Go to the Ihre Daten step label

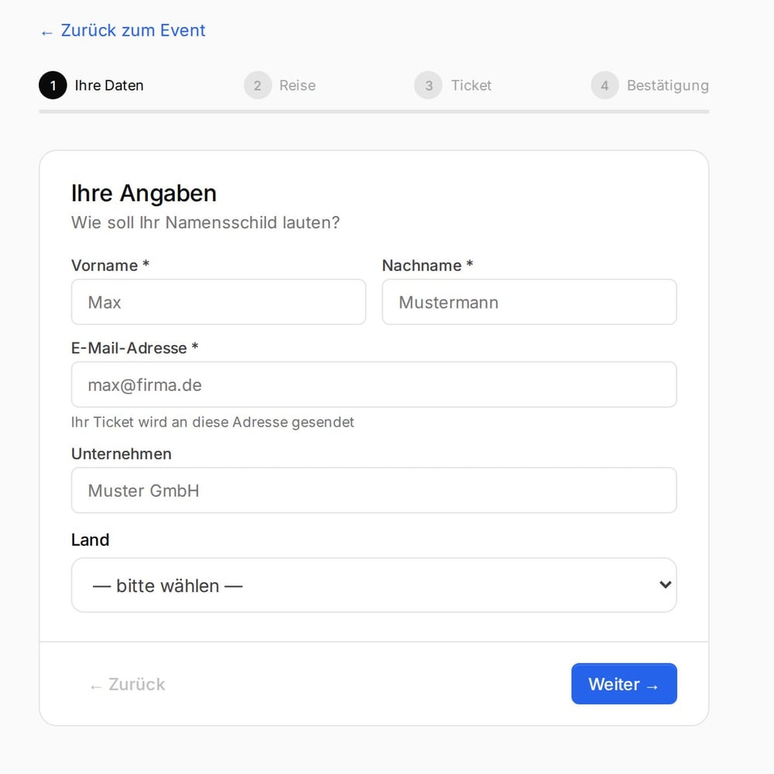point(109,85)
